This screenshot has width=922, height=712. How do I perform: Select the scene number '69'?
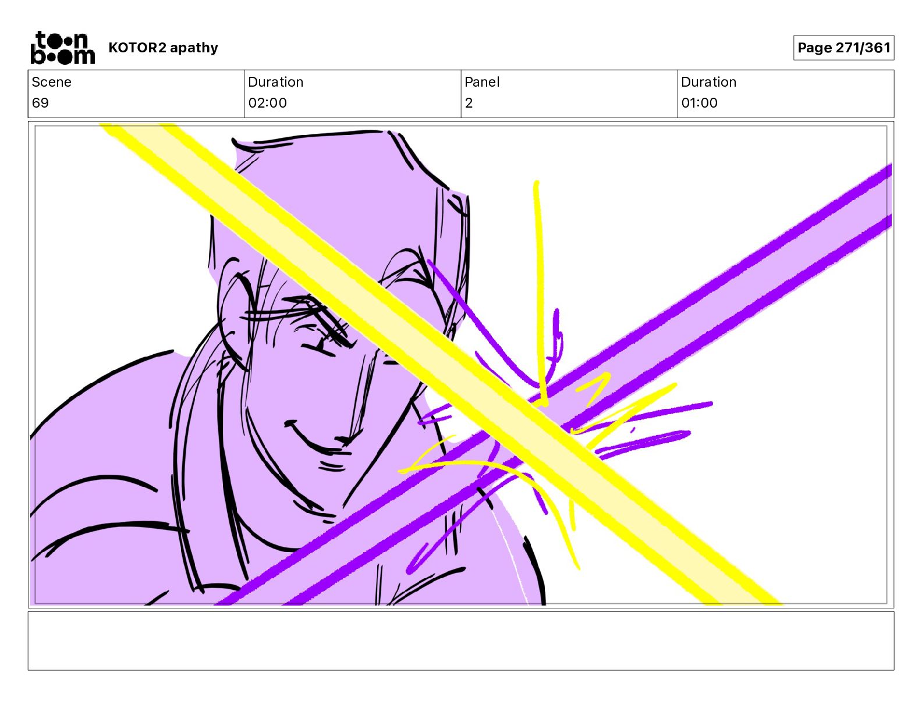(x=40, y=103)
